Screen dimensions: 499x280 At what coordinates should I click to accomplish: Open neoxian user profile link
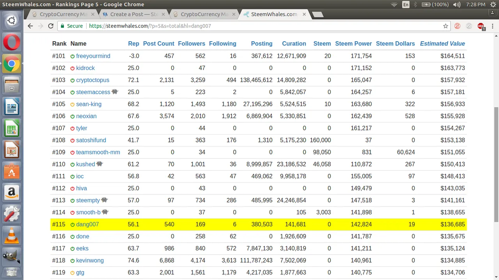[86, 116]
